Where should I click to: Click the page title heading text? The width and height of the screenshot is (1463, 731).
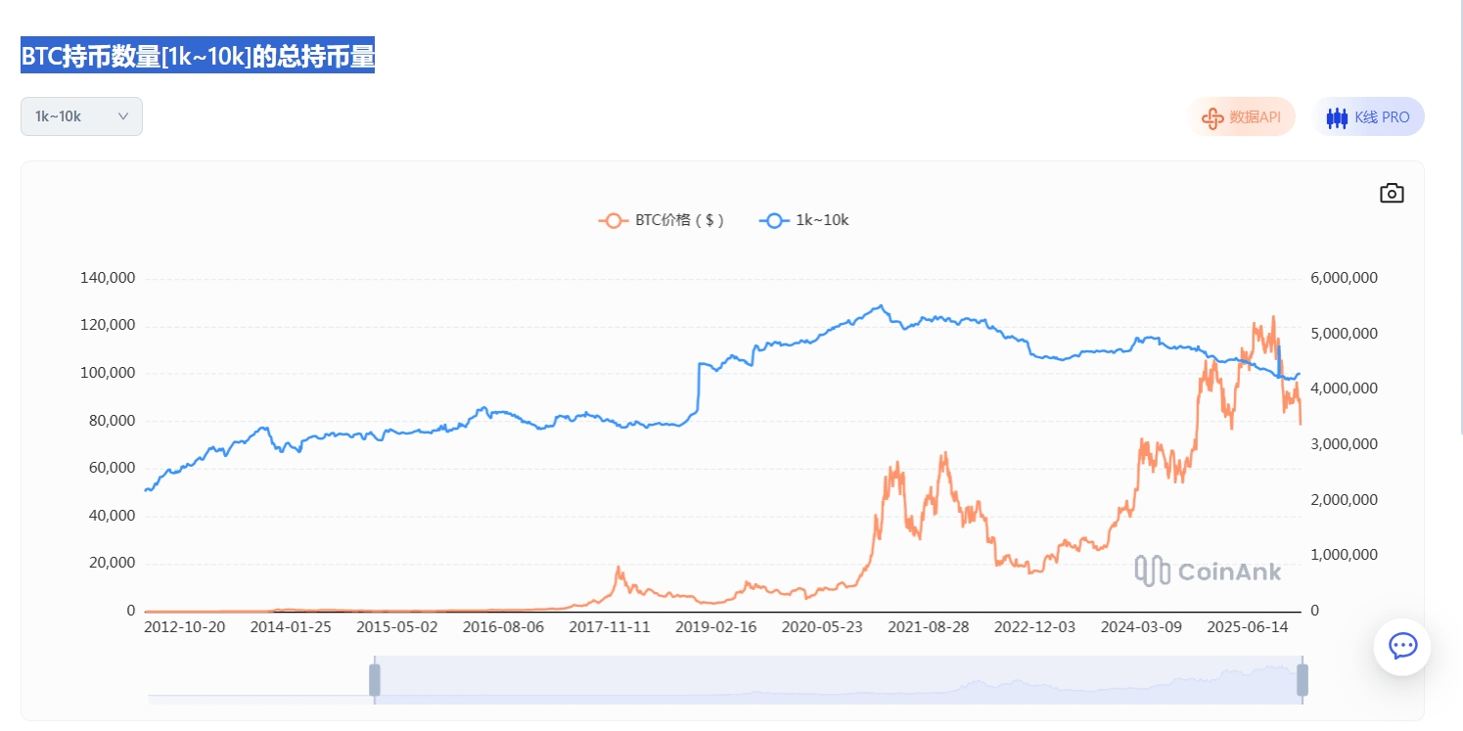[x=198, y=57]
